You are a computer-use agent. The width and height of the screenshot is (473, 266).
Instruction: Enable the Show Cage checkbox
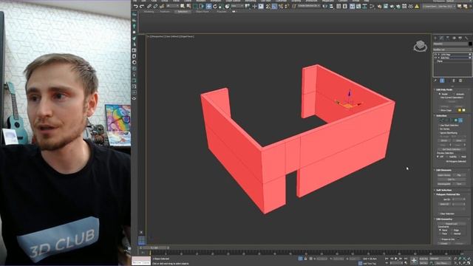[x=440, y=110]
